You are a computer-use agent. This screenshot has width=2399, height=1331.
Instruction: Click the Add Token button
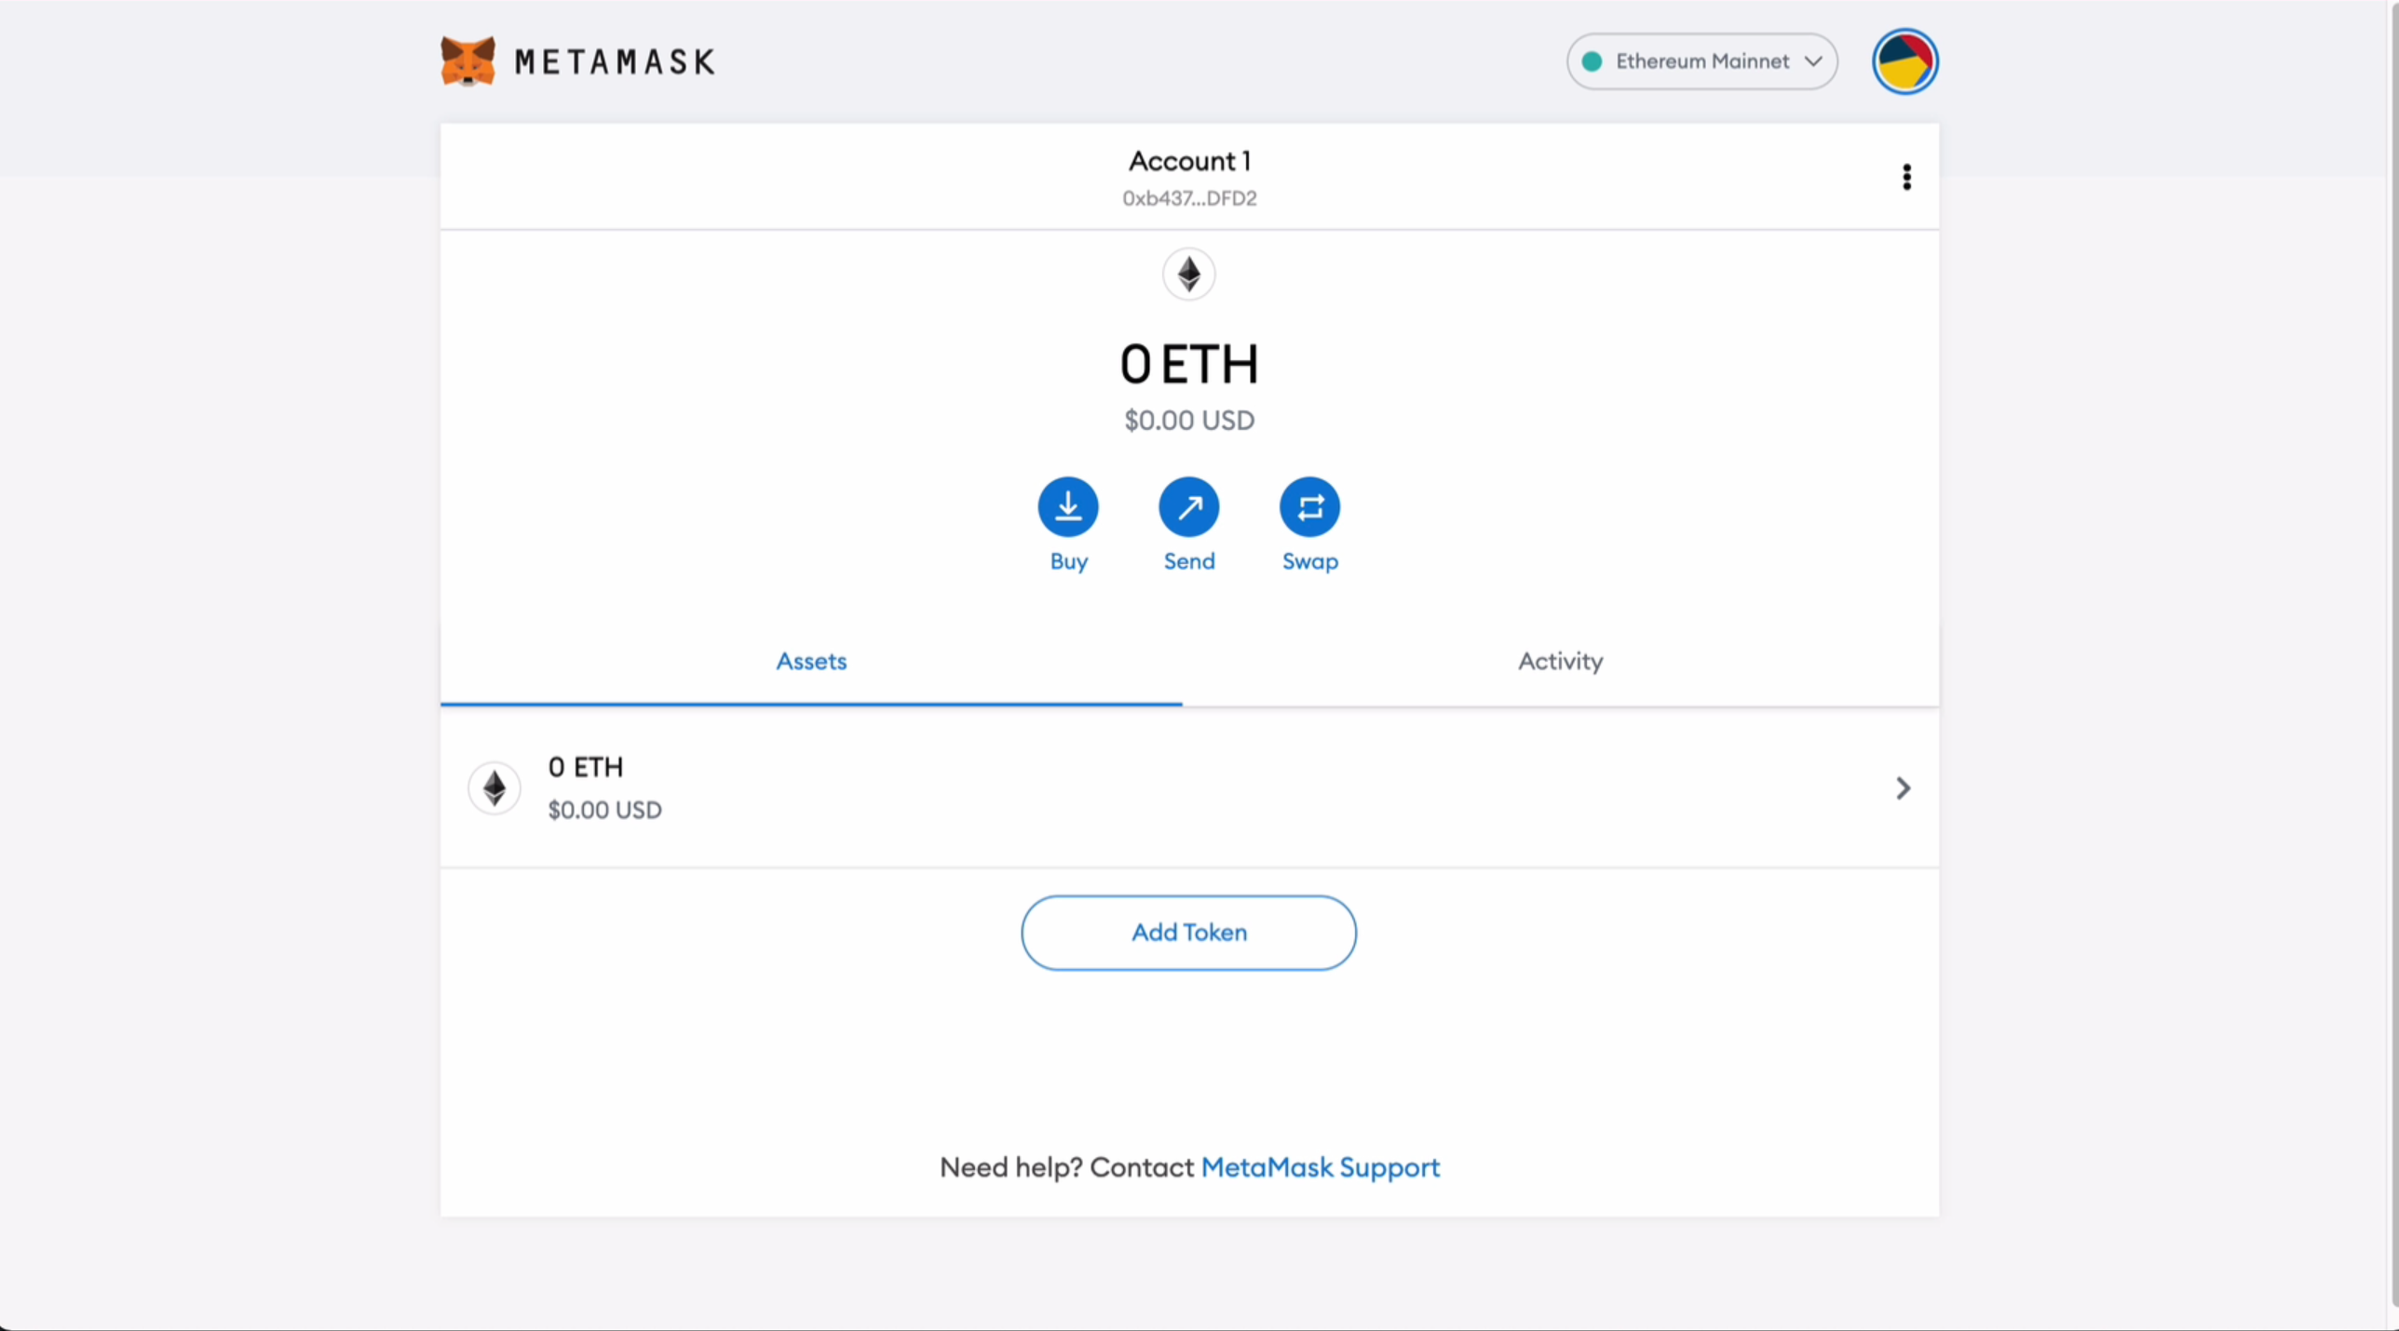[1188, 933]
